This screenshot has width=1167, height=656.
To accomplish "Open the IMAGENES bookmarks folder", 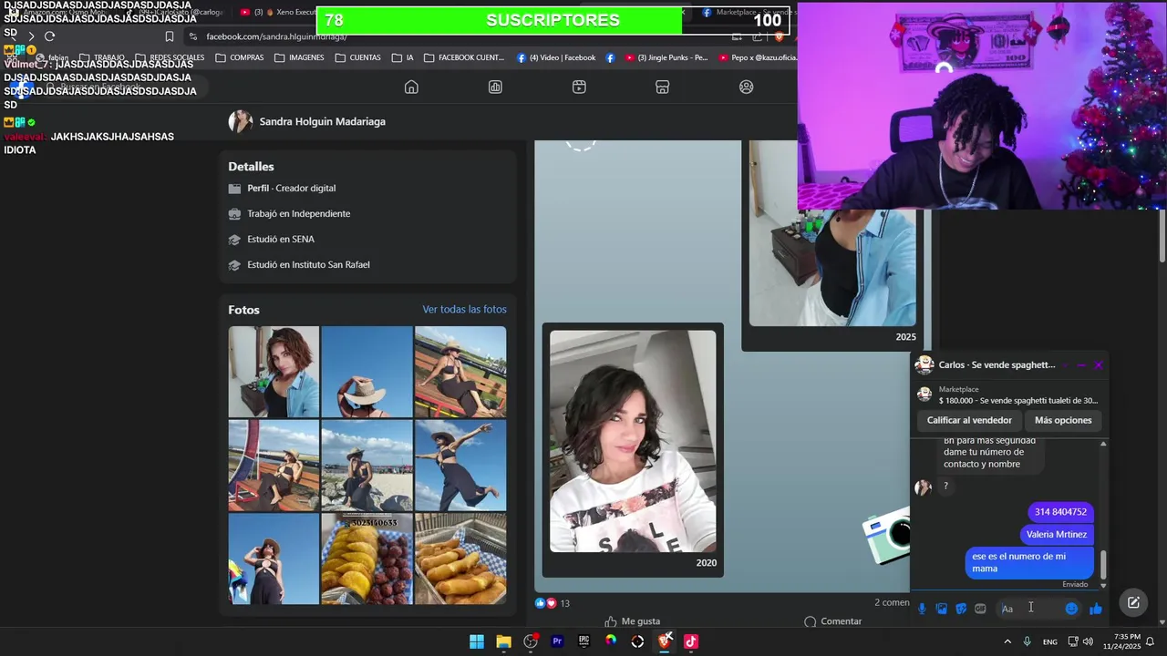I will pos(299,57).
